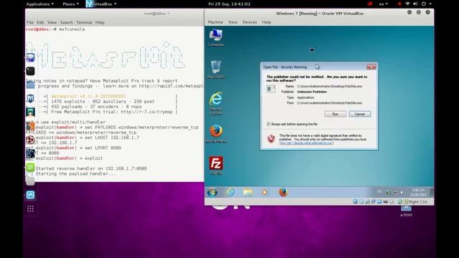This screenshot has width=459, height=258.
Task: Open the VirtualBox Machine menu
Action: point(215,22)
